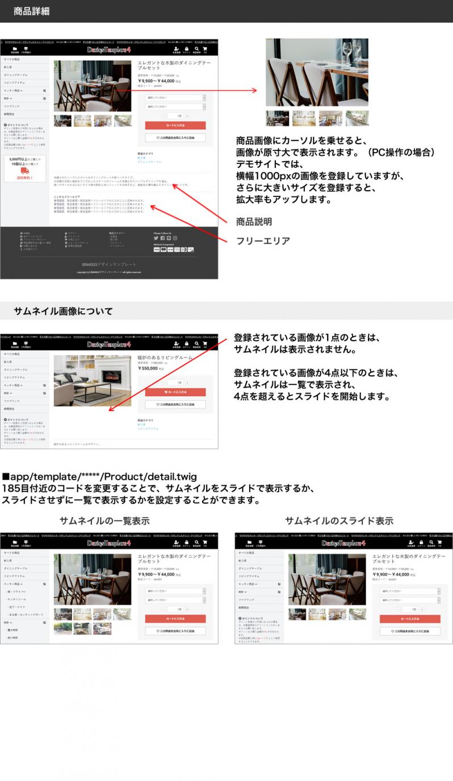Click the cart icon in the fireplace screenshot header
Screen dimensions: 453x781
(x=205, y=343)
